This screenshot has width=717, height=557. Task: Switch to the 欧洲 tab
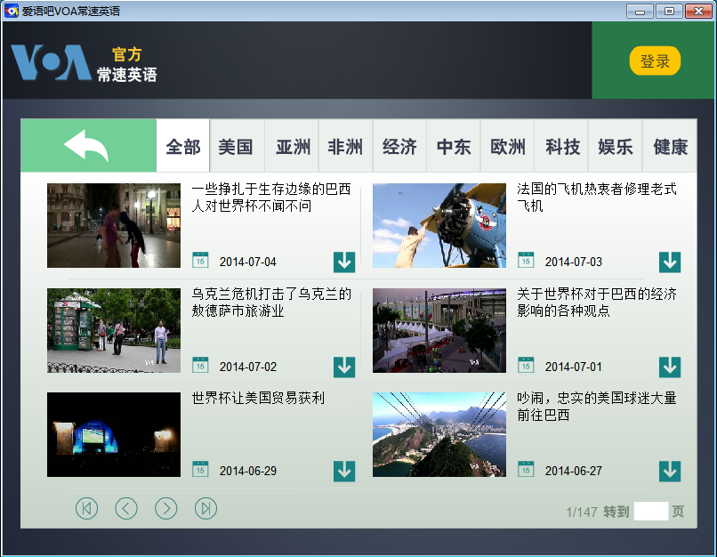click(x=508, y=146)
